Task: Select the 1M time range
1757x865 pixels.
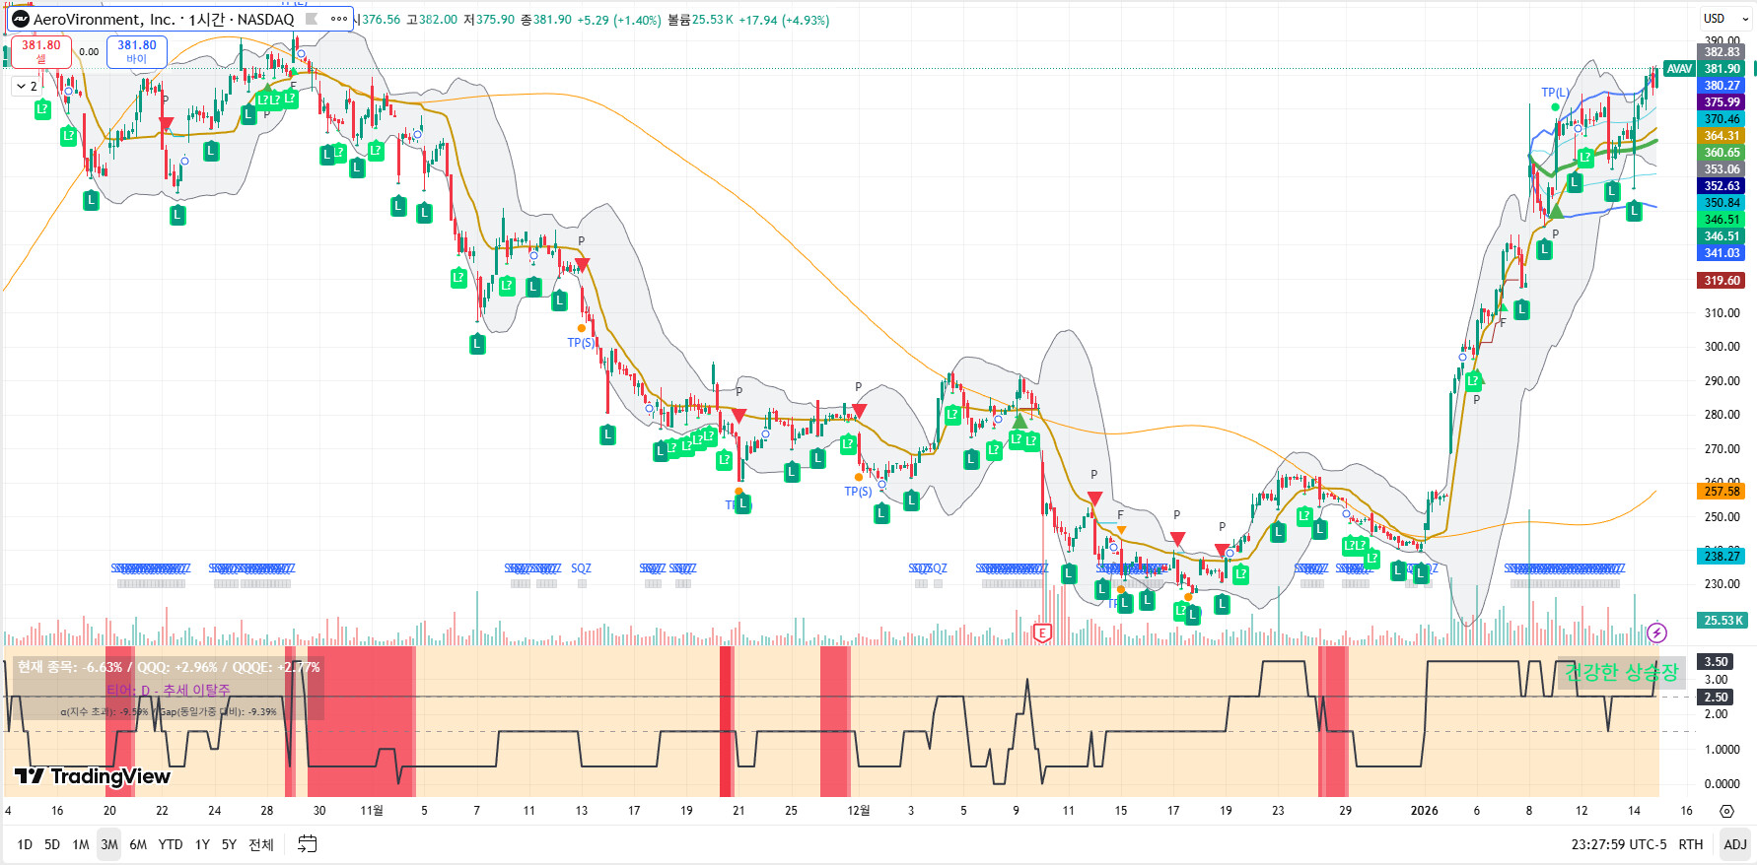Action: coord(81,844)
